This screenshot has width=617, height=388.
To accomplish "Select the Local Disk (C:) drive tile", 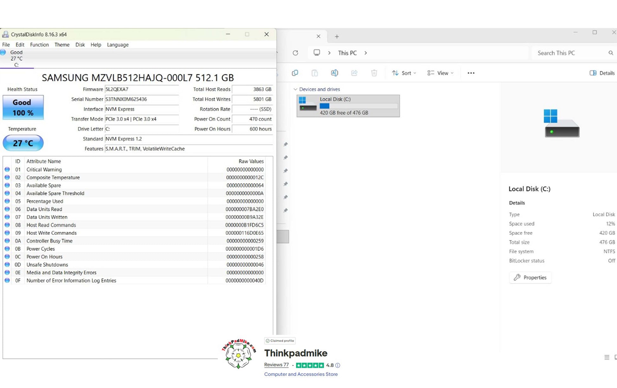I will tap(348, 106).
